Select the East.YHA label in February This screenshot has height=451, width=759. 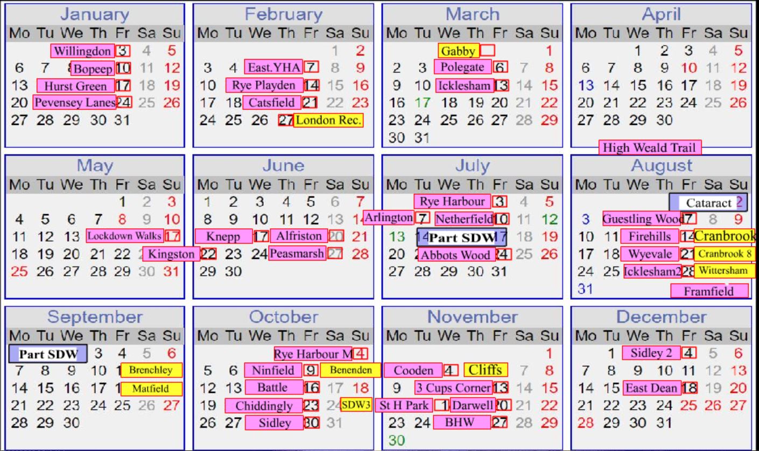tap(273, 67)
